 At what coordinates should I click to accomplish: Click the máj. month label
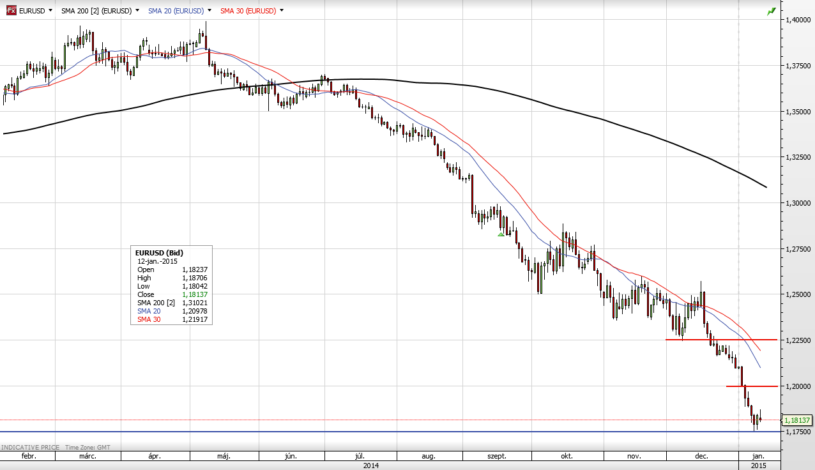coord(224,456)
